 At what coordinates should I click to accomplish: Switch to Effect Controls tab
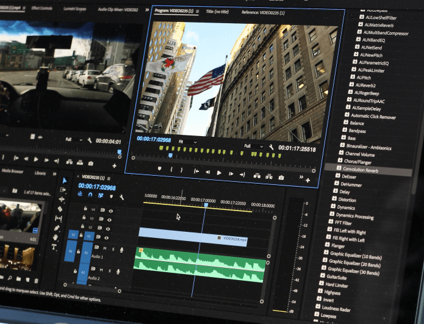click(41, 8)
